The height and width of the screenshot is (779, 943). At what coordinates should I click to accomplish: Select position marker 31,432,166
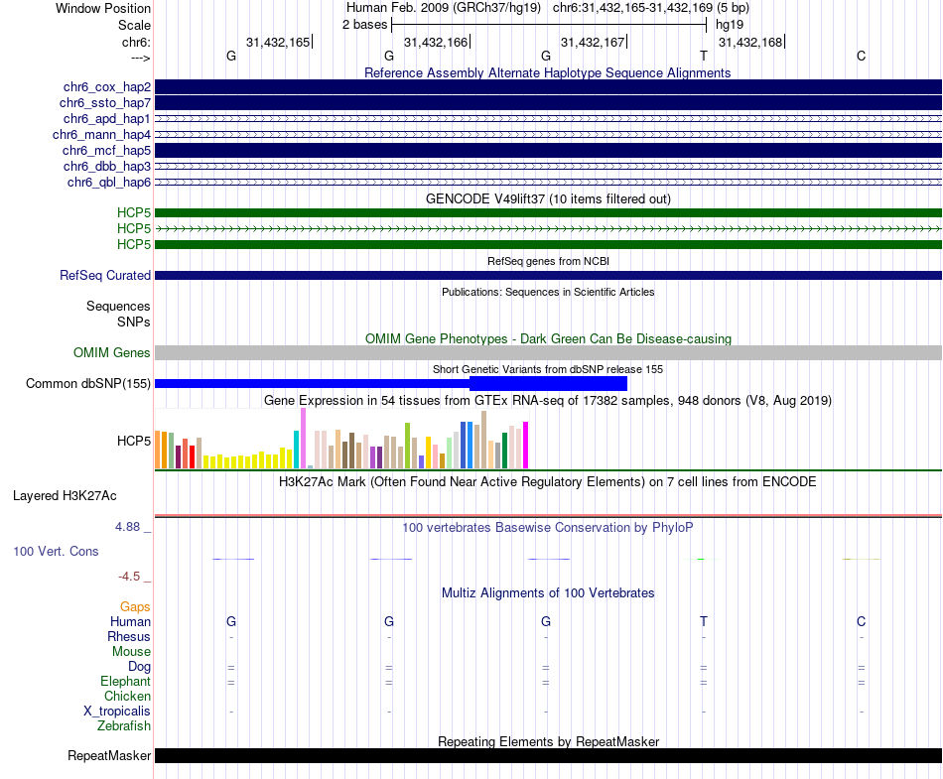[436, 42]
